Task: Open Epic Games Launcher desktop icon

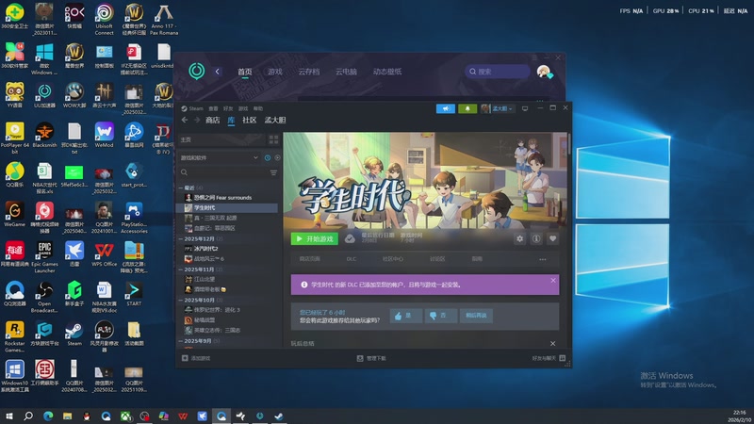Action: pyautogui.click(x=44, y=257)
